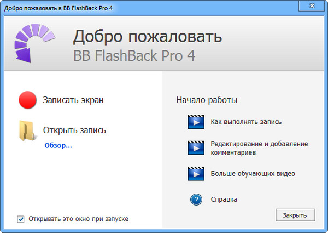Click the Начало работы section heading

click(x=207, y=101)
